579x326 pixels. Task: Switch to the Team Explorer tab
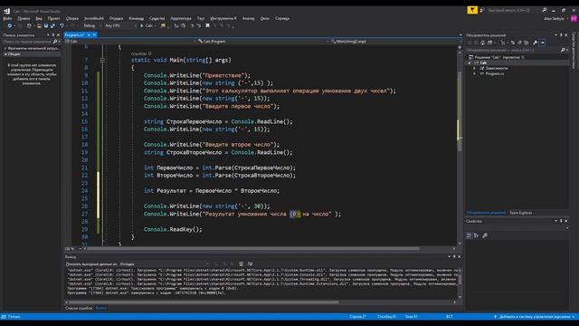point(521,213)
